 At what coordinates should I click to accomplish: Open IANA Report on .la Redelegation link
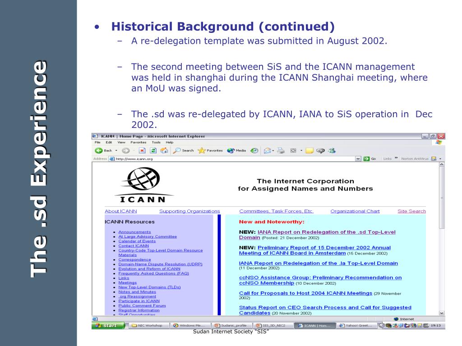pos(318,263)
